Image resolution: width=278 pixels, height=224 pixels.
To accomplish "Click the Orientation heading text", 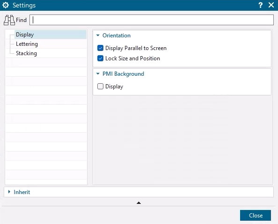I will coord(117,36).
